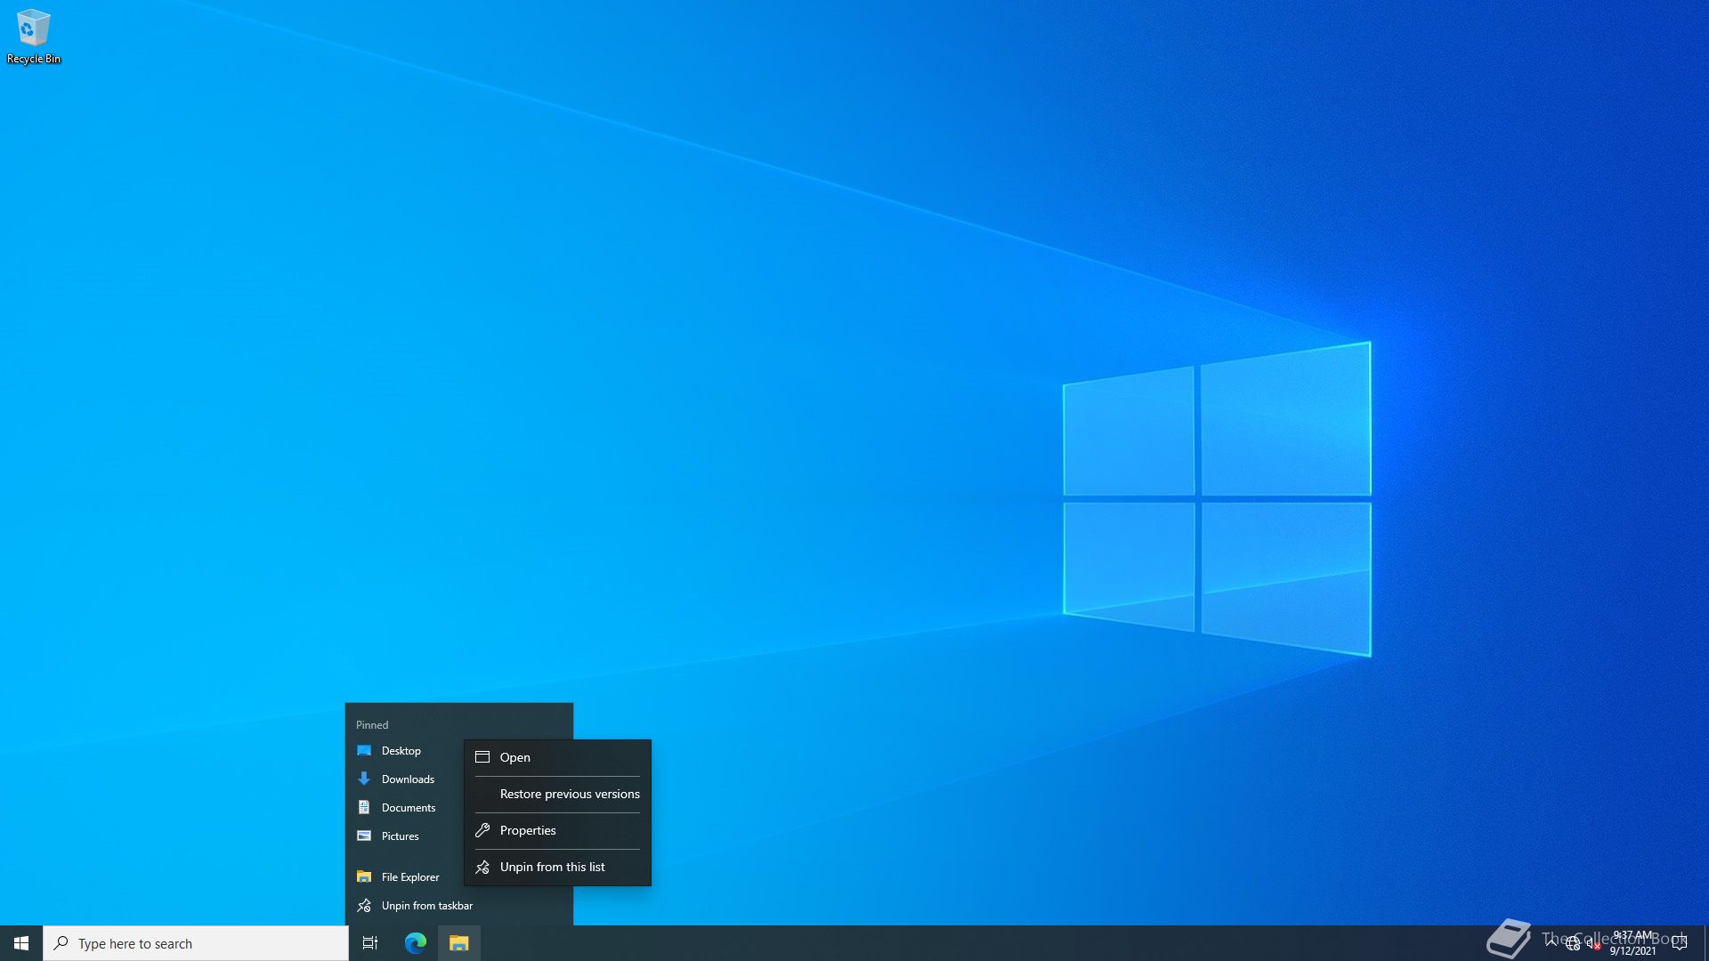
Task: Launch File Explorer from the jump list
Action: (x=405, y=877)
